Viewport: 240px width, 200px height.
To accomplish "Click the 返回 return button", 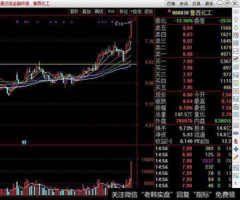I will coord(148,12).
